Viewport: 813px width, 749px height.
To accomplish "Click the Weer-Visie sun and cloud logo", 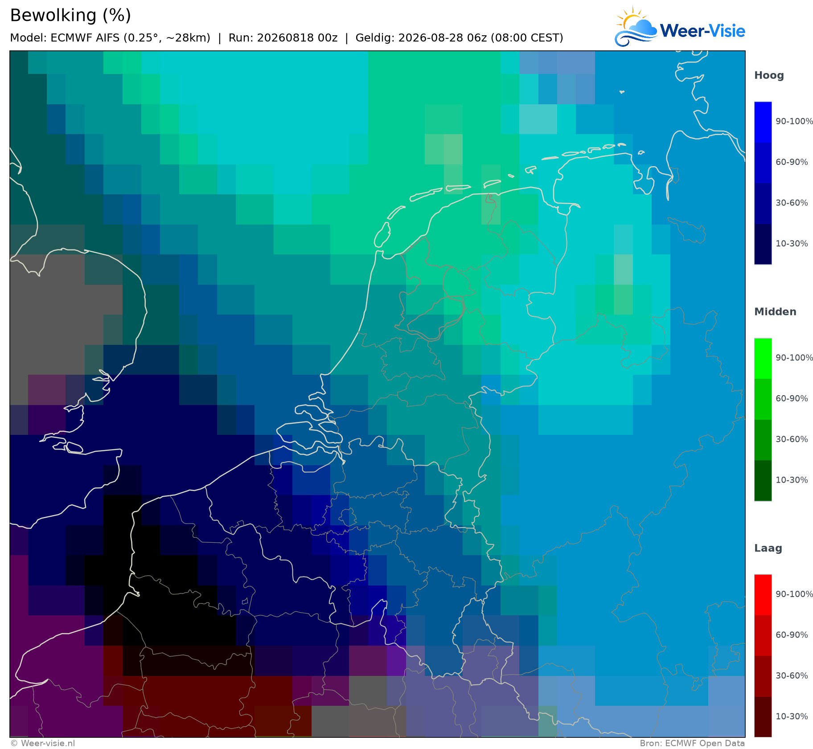I will [x=636, y=26].
